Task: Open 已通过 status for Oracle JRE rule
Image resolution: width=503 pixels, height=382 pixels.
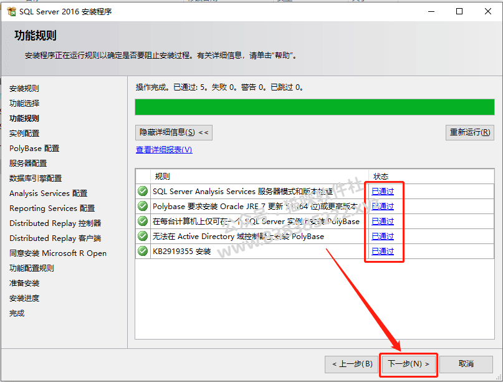Action: [382, 206]
